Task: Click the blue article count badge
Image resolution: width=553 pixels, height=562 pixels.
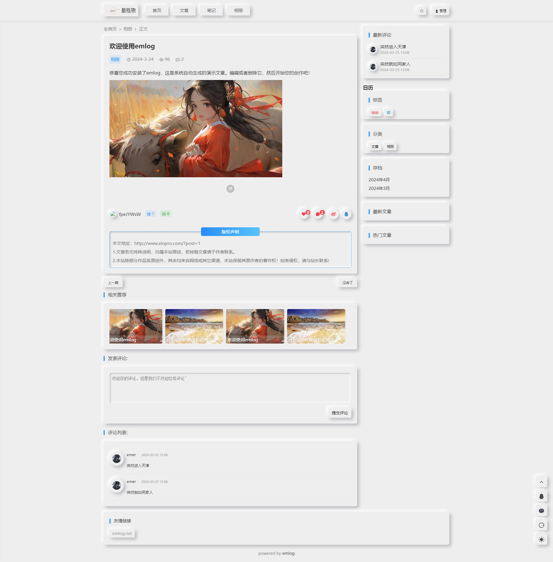Action: coord(150,214)
